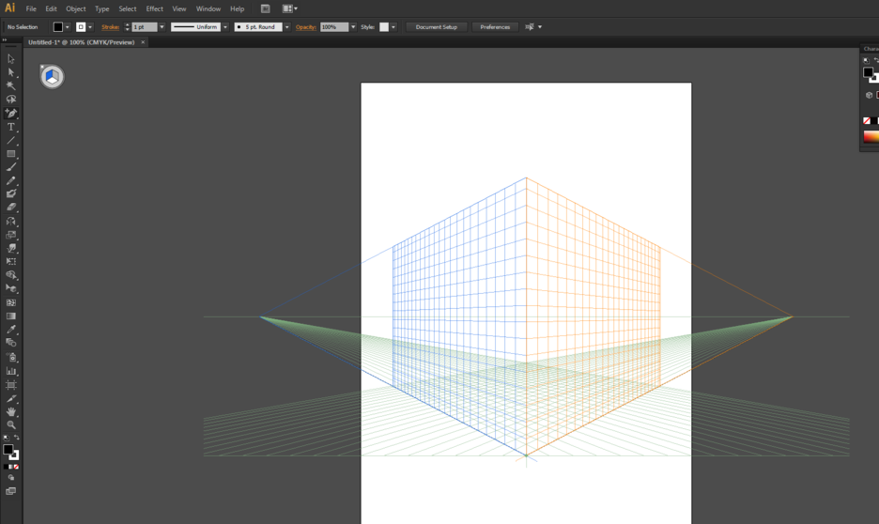Viewport: 879px width, 524px height.
Task: Activate the Lasso tool
Action: click(x=10, y=100)
